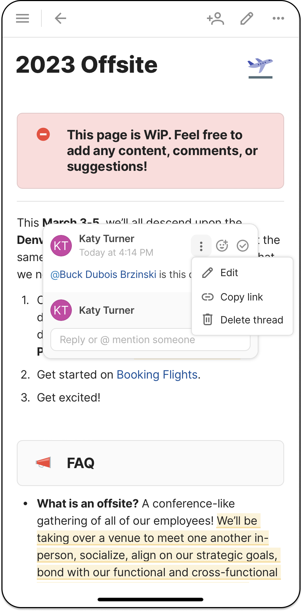
Task: Open the share page icon in toolbar
Action: point(216,18)
